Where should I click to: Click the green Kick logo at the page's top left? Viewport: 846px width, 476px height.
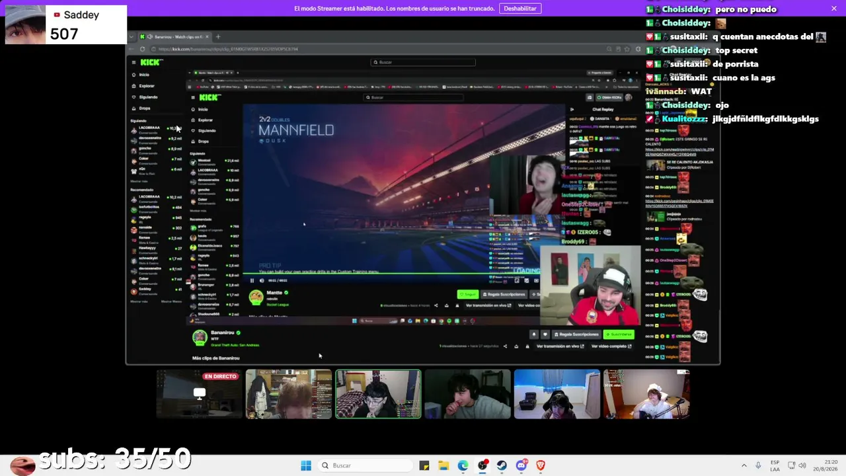150,62
